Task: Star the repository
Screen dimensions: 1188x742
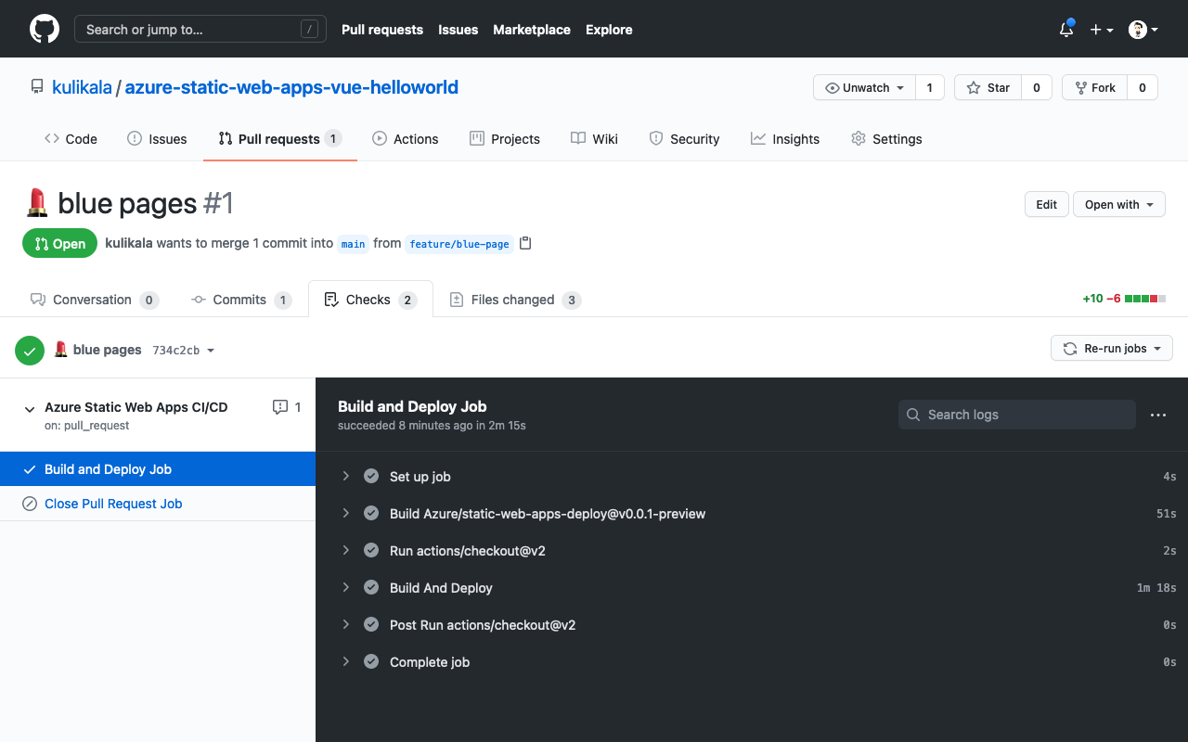Action: click(x=988, y=87)
